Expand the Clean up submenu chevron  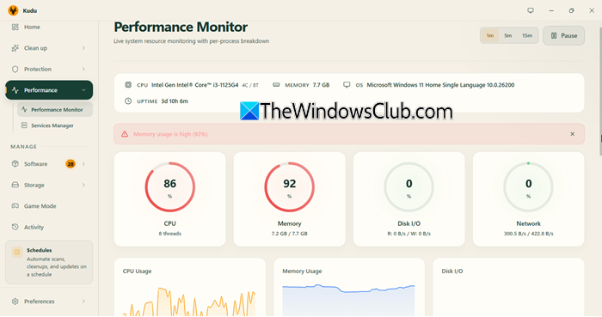pos(83,48)
